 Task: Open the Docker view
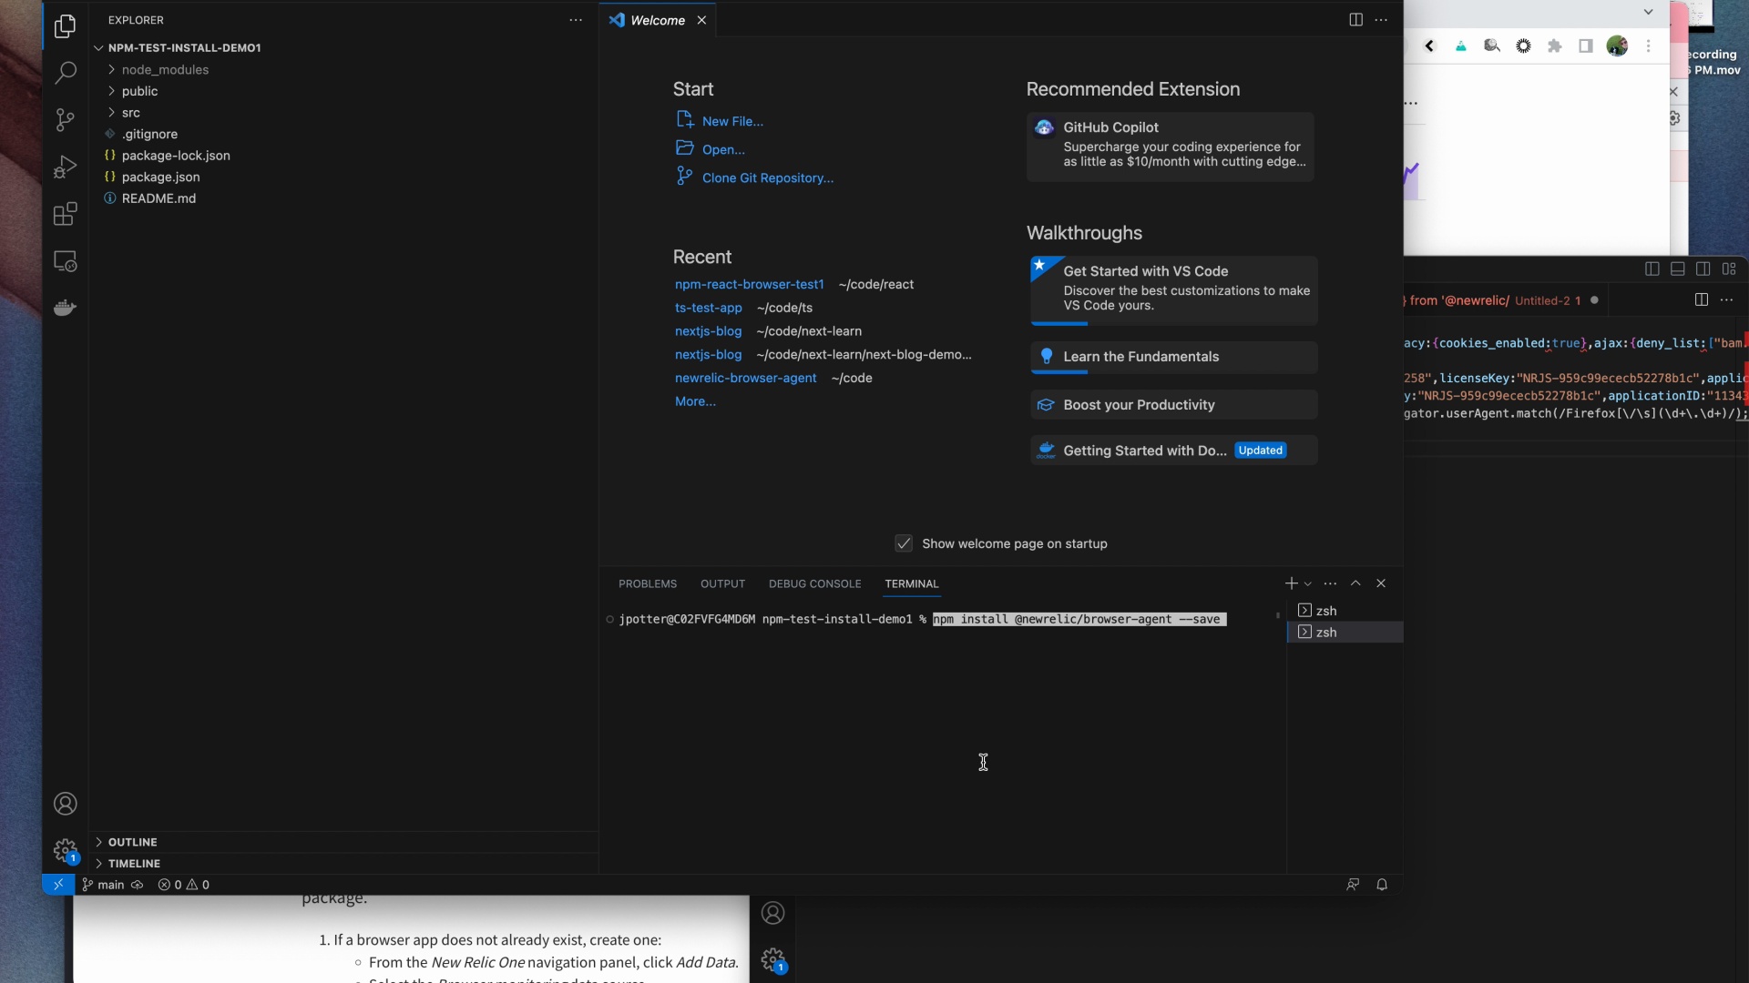pos(65,308)
